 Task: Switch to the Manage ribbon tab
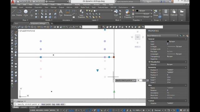53,7
